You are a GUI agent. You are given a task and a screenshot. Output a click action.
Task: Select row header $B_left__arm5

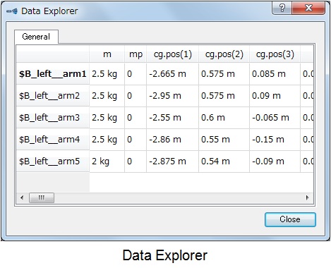pyautogui.click(x=53, y=162)
